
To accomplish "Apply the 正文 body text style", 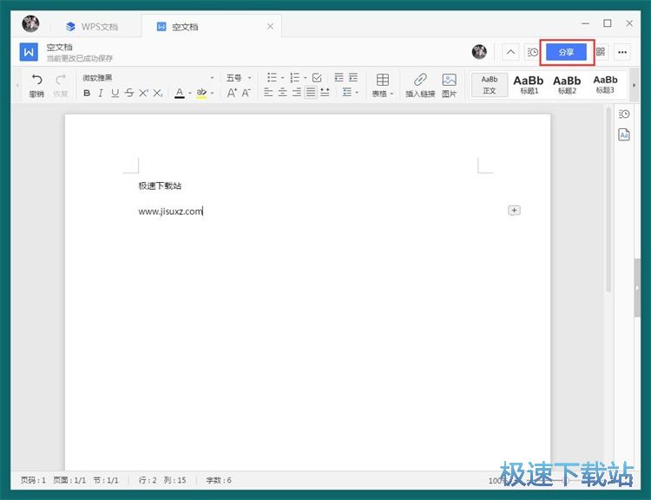I will coord(490,85).
